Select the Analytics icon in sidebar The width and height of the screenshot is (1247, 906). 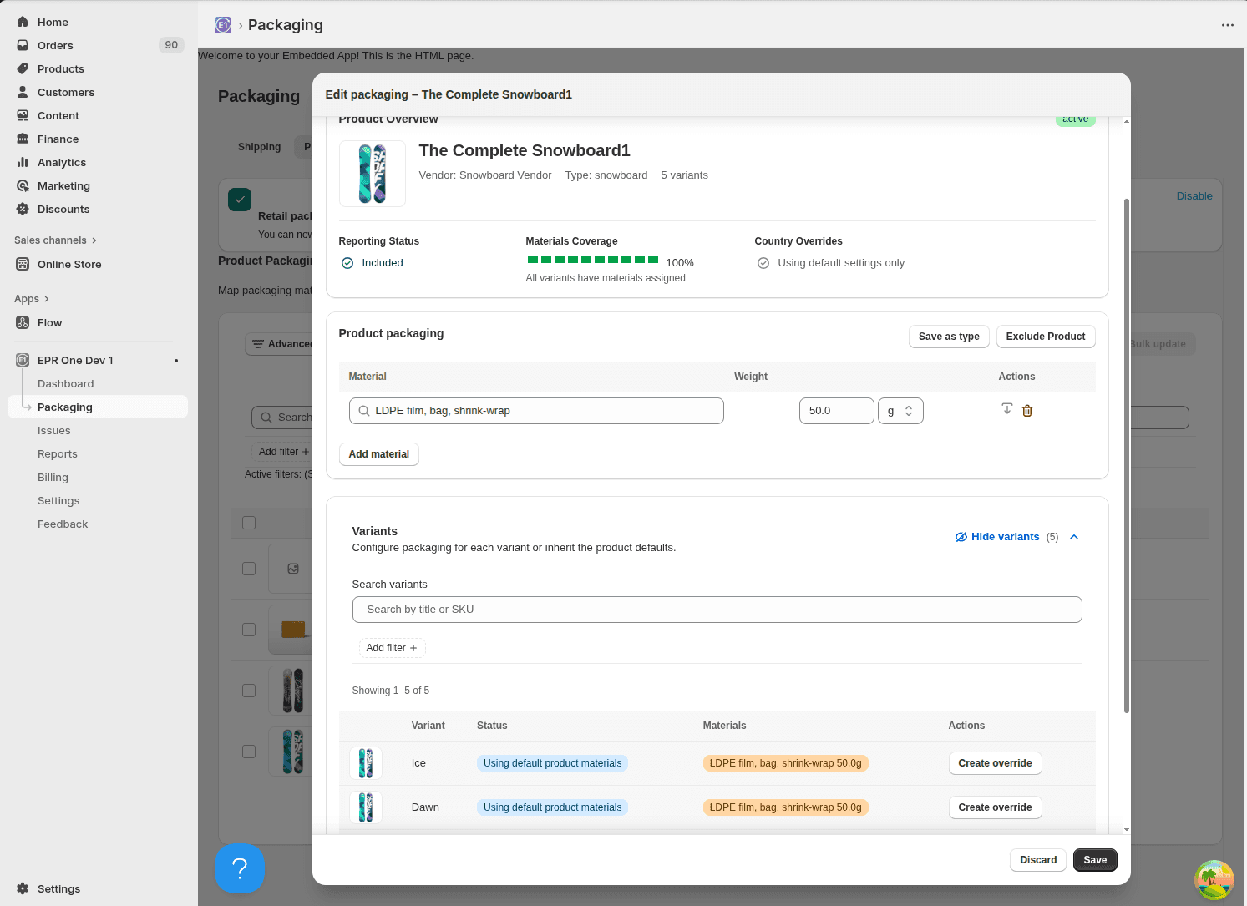click(23, 162)
